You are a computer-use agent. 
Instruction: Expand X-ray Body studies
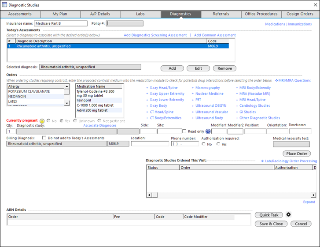click(x=158, y=106)
